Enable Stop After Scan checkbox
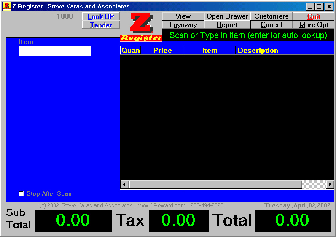336x237 pixels. (x=21, y=193)
